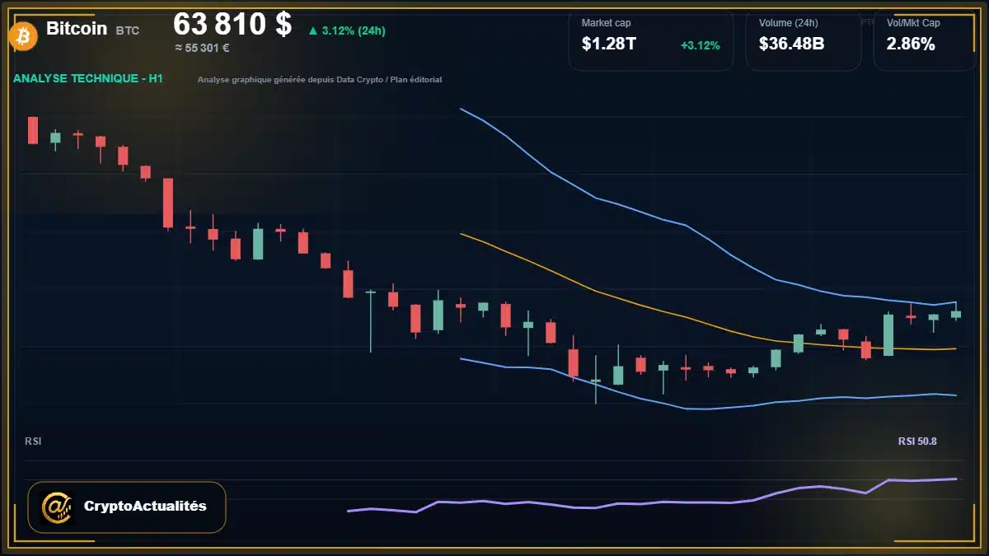
Task: Open the Volume (24h) card
Action: pyautogui.click(x=803, y=41)
